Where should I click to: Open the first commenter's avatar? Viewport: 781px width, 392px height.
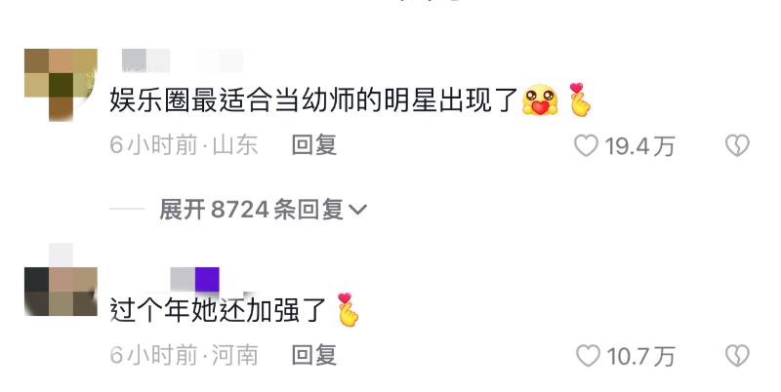(x=61, y=85)
